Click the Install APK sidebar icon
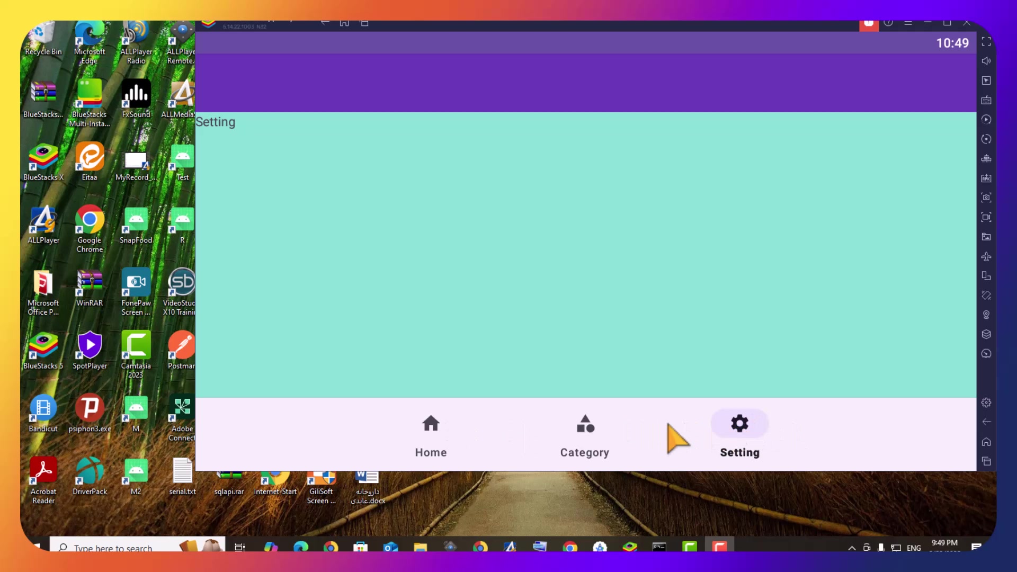Viewport: 1017px width, 572px height. (986, 178)
